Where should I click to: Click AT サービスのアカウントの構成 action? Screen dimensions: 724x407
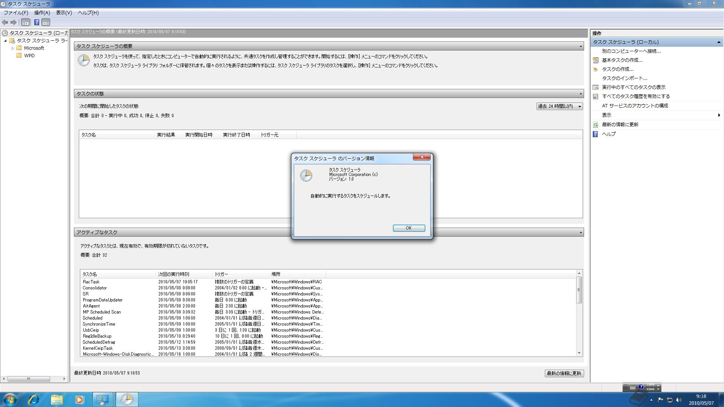coord(635,106)
